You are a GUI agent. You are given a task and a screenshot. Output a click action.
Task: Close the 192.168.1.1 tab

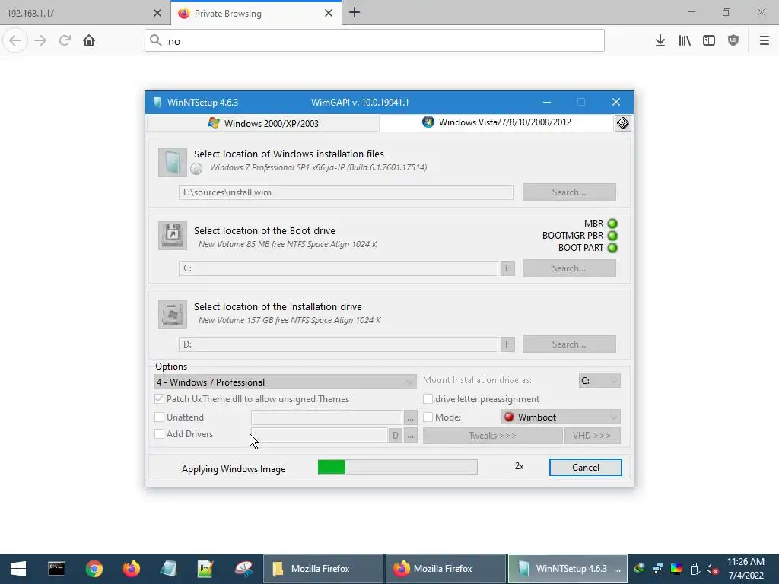coord(157,13)
